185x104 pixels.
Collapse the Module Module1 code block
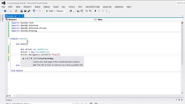(10, 39)
